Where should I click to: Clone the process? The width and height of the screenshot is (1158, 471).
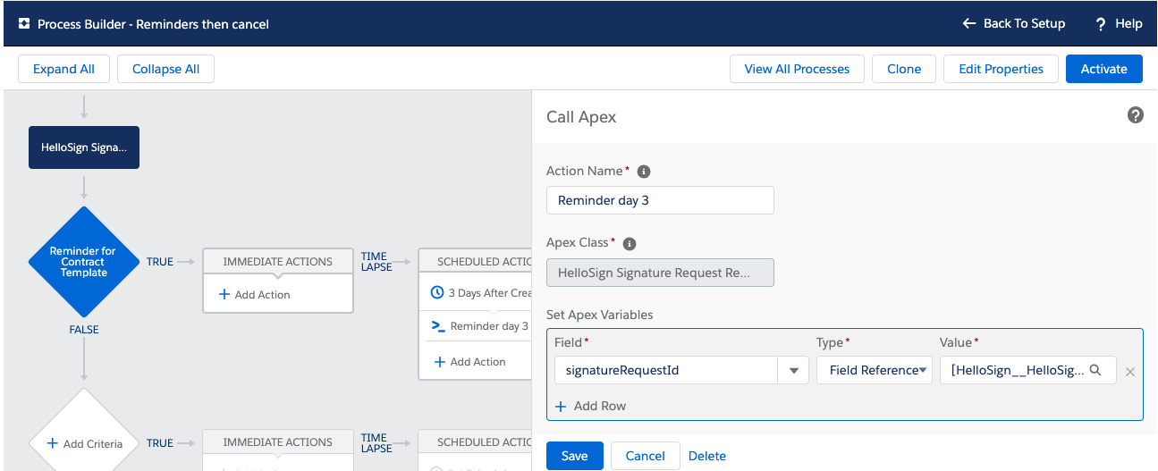[x=904, y=69]
